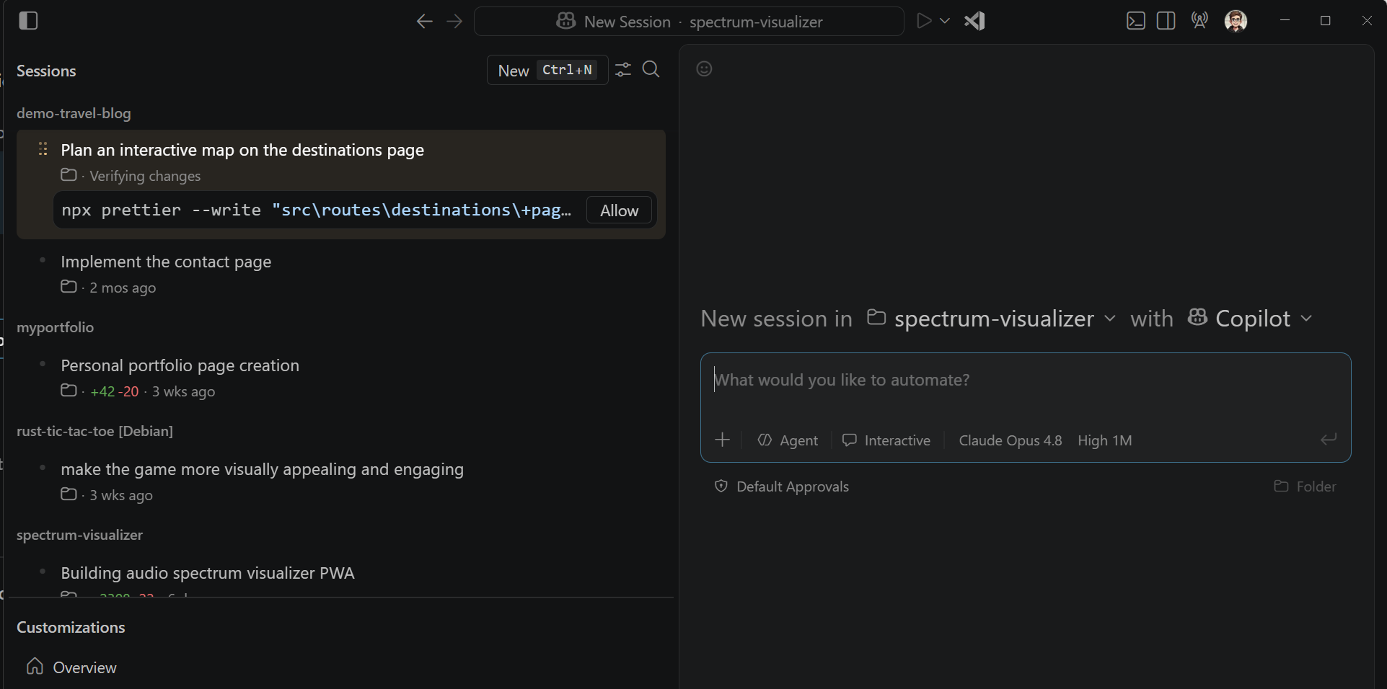Screen dimensions: 1387x689
Task: Open the broadcast antenna icon
Action: click(1199, 21)
